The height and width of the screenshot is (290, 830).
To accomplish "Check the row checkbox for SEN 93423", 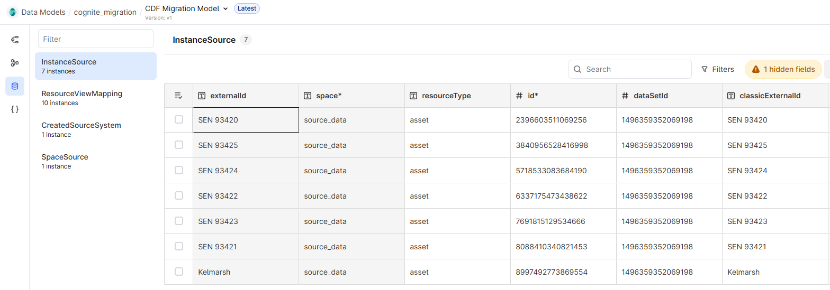I will click(179, 221).
